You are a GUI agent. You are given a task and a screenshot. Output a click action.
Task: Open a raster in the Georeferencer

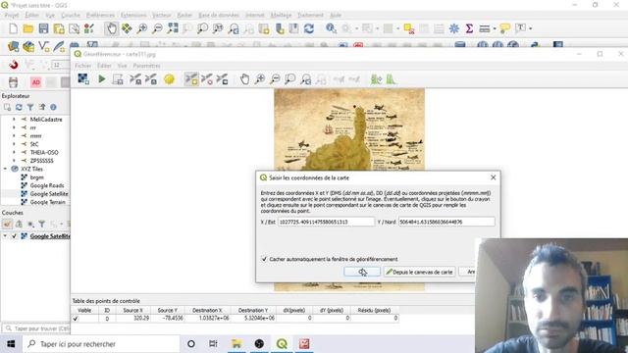[83, 78]
